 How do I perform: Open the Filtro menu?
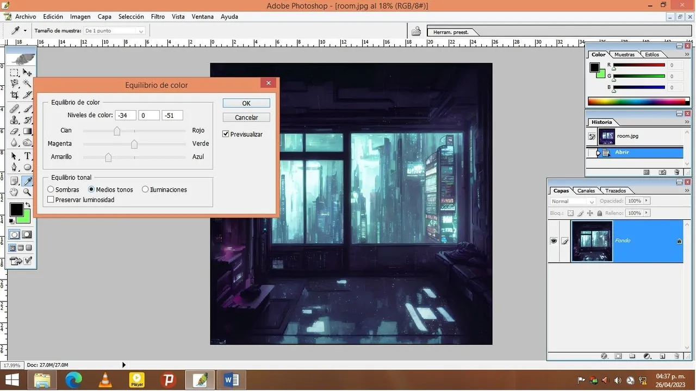coord(158,17)
